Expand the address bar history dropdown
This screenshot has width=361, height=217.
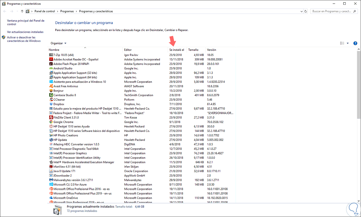[x=302, y=11]
